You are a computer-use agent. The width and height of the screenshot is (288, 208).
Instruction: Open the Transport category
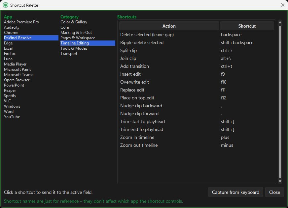click(x=69, y=53)
